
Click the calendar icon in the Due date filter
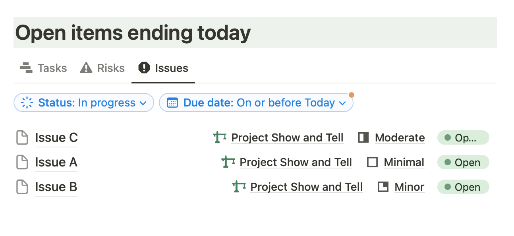click(x=172, y=103)
